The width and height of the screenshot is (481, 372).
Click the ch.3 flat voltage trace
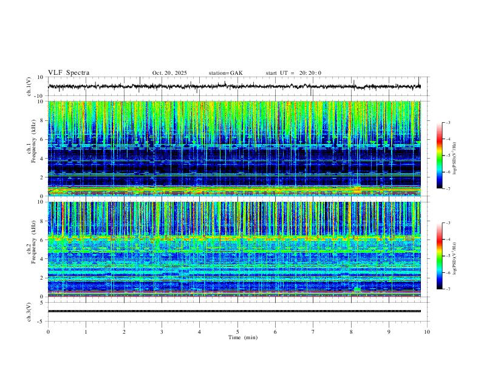pyautogui.click(x=234, y=311)
